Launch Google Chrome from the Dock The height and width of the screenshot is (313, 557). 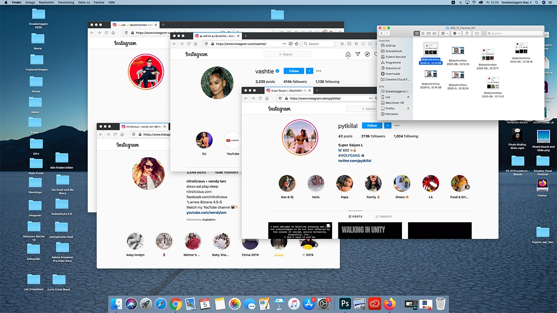coord(175,304)
